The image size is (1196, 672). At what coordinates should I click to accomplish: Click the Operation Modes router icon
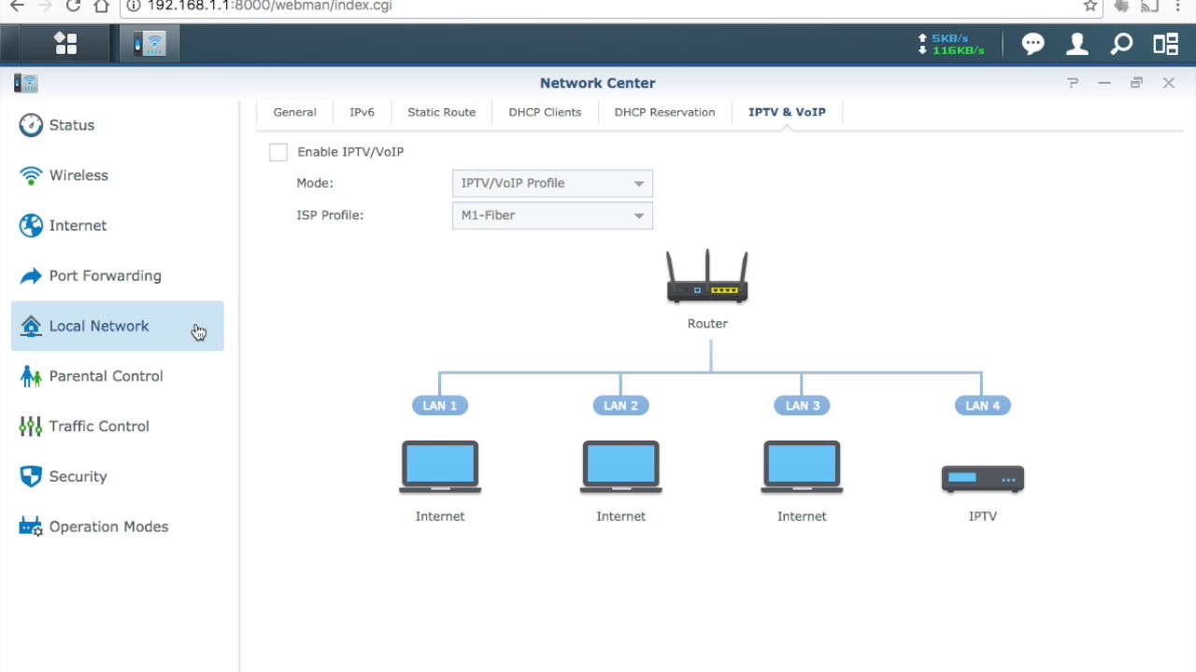click(31, 526)
